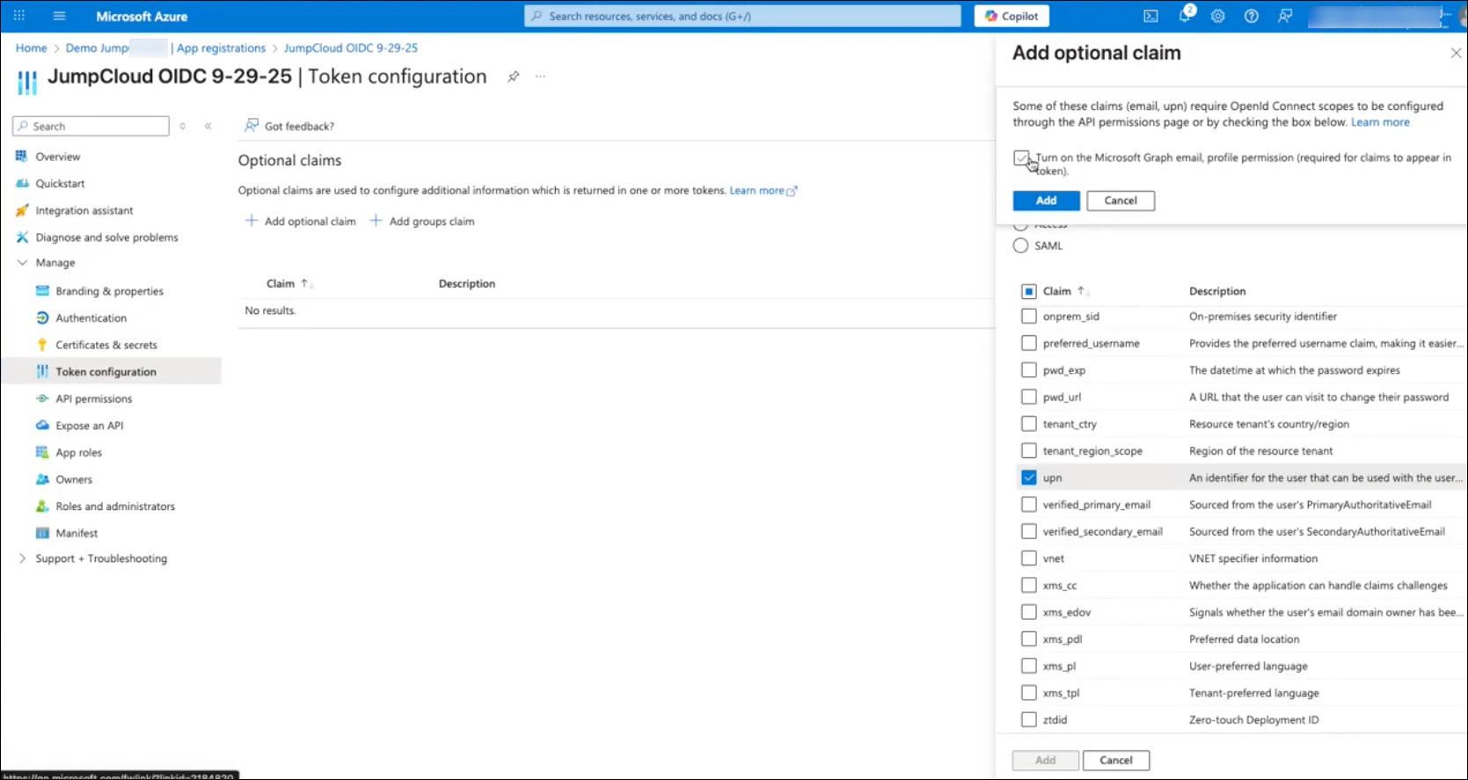
Task: Uncheck the upn claim checkbox
Action: [1028, 477]
